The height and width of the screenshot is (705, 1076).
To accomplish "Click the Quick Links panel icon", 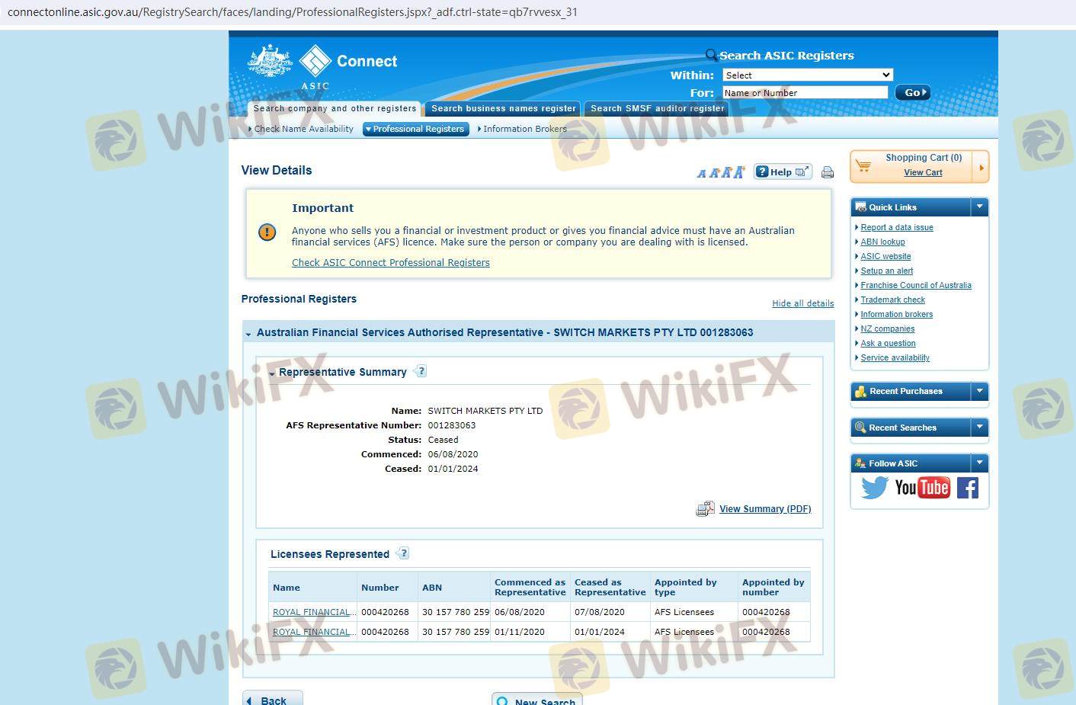I will coord(860,207).
